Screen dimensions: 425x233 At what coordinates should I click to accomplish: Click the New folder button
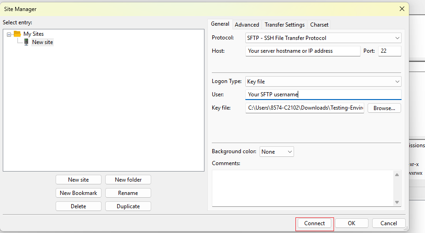(x=128, y=180)
